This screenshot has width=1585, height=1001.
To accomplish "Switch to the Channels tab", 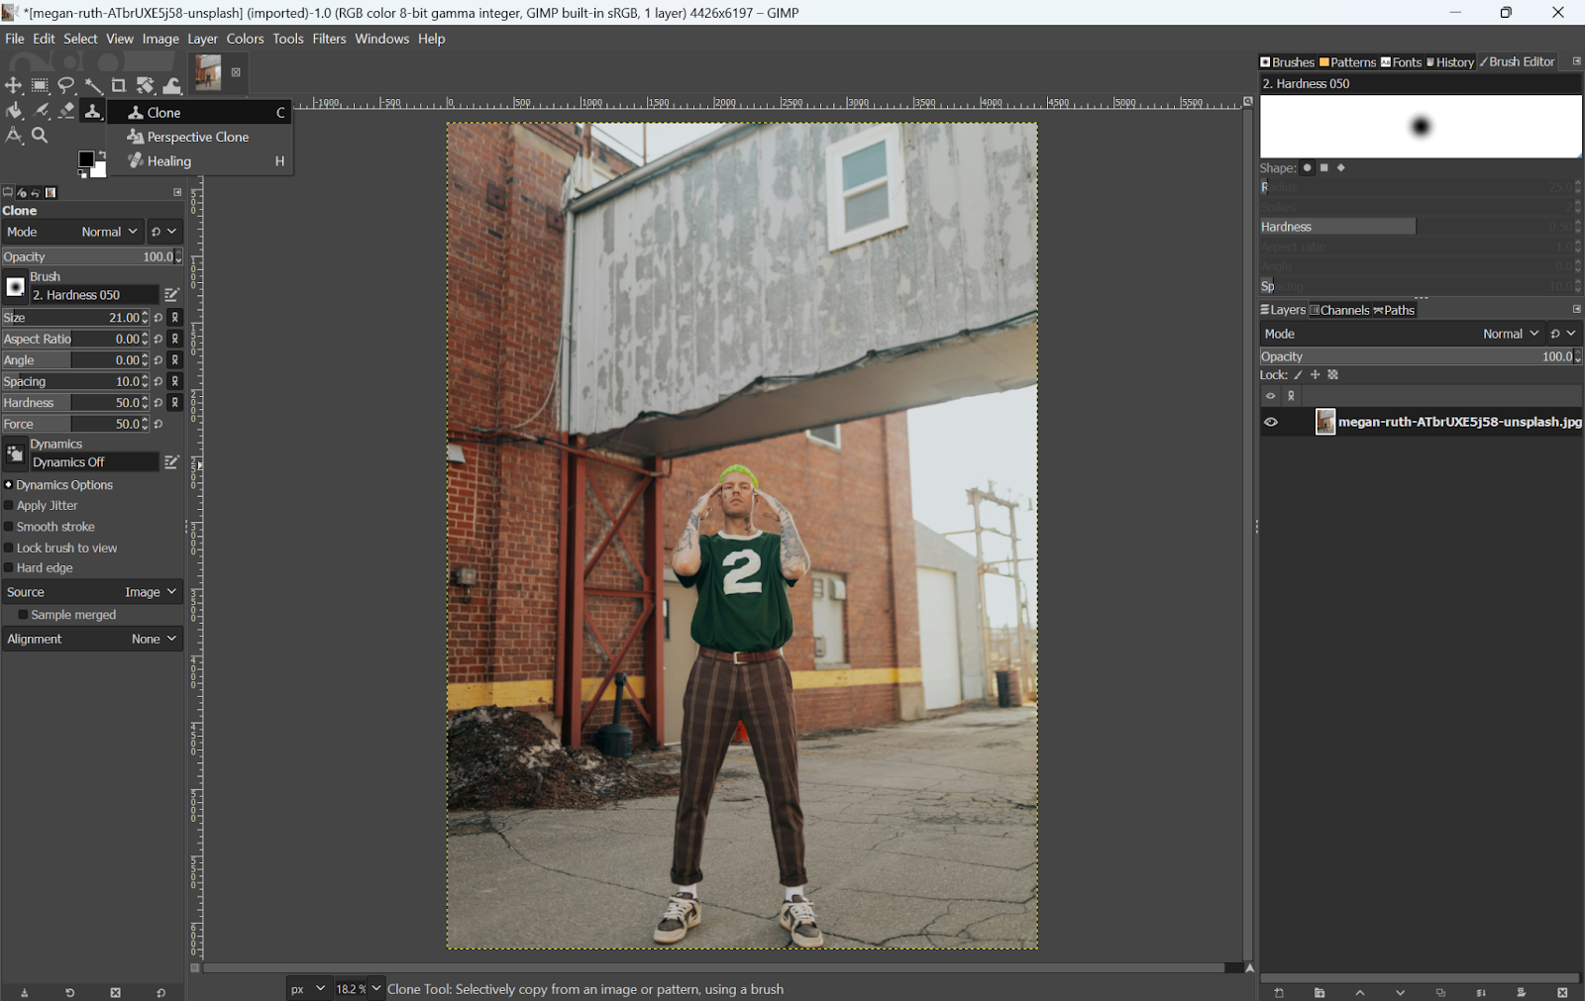I will point(1338,310).
